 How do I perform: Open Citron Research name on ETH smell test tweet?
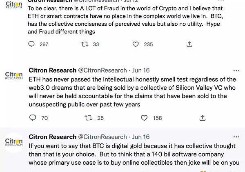pos(53,71)
